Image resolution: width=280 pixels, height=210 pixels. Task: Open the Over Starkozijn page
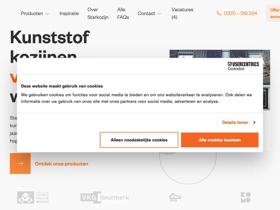point(98,13)
